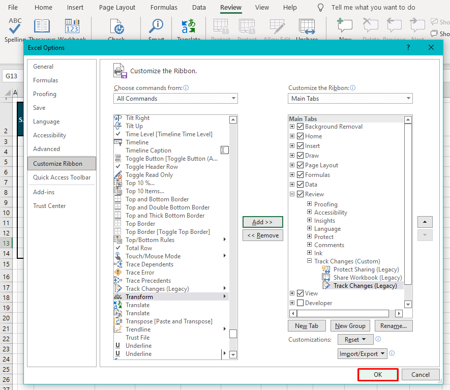Open the Choose commands from dropdown
The image size is (450, 390).
(x=232, y=98)
